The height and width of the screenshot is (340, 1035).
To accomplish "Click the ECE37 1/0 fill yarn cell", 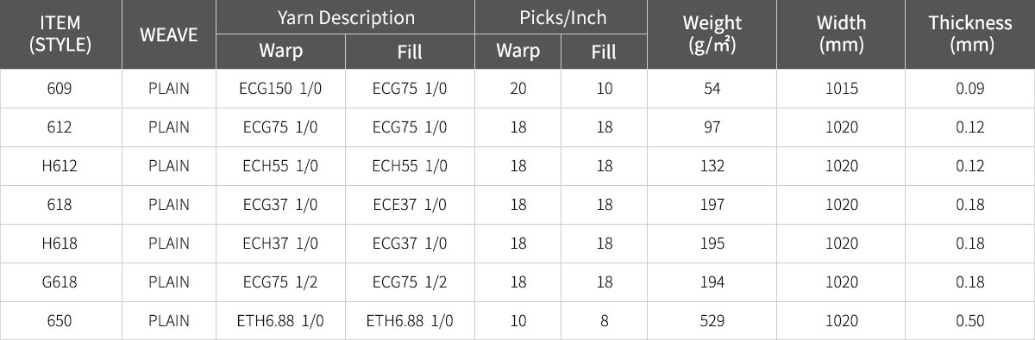I will (x=410, y=205).
